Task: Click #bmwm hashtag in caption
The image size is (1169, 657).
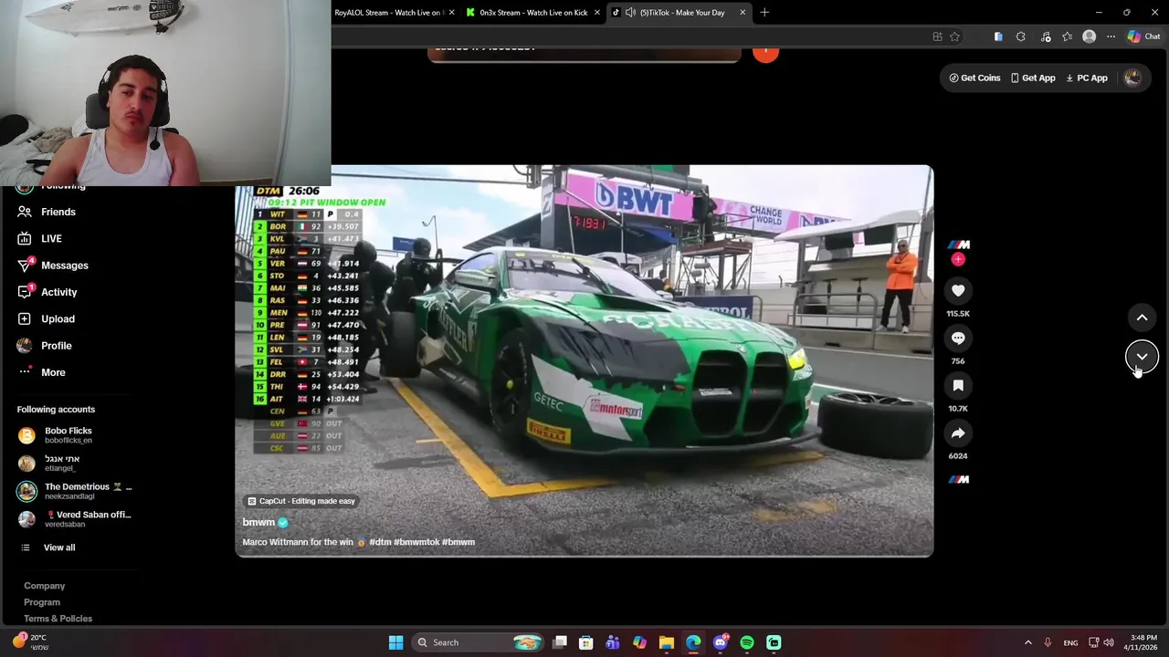Action: 458,542
